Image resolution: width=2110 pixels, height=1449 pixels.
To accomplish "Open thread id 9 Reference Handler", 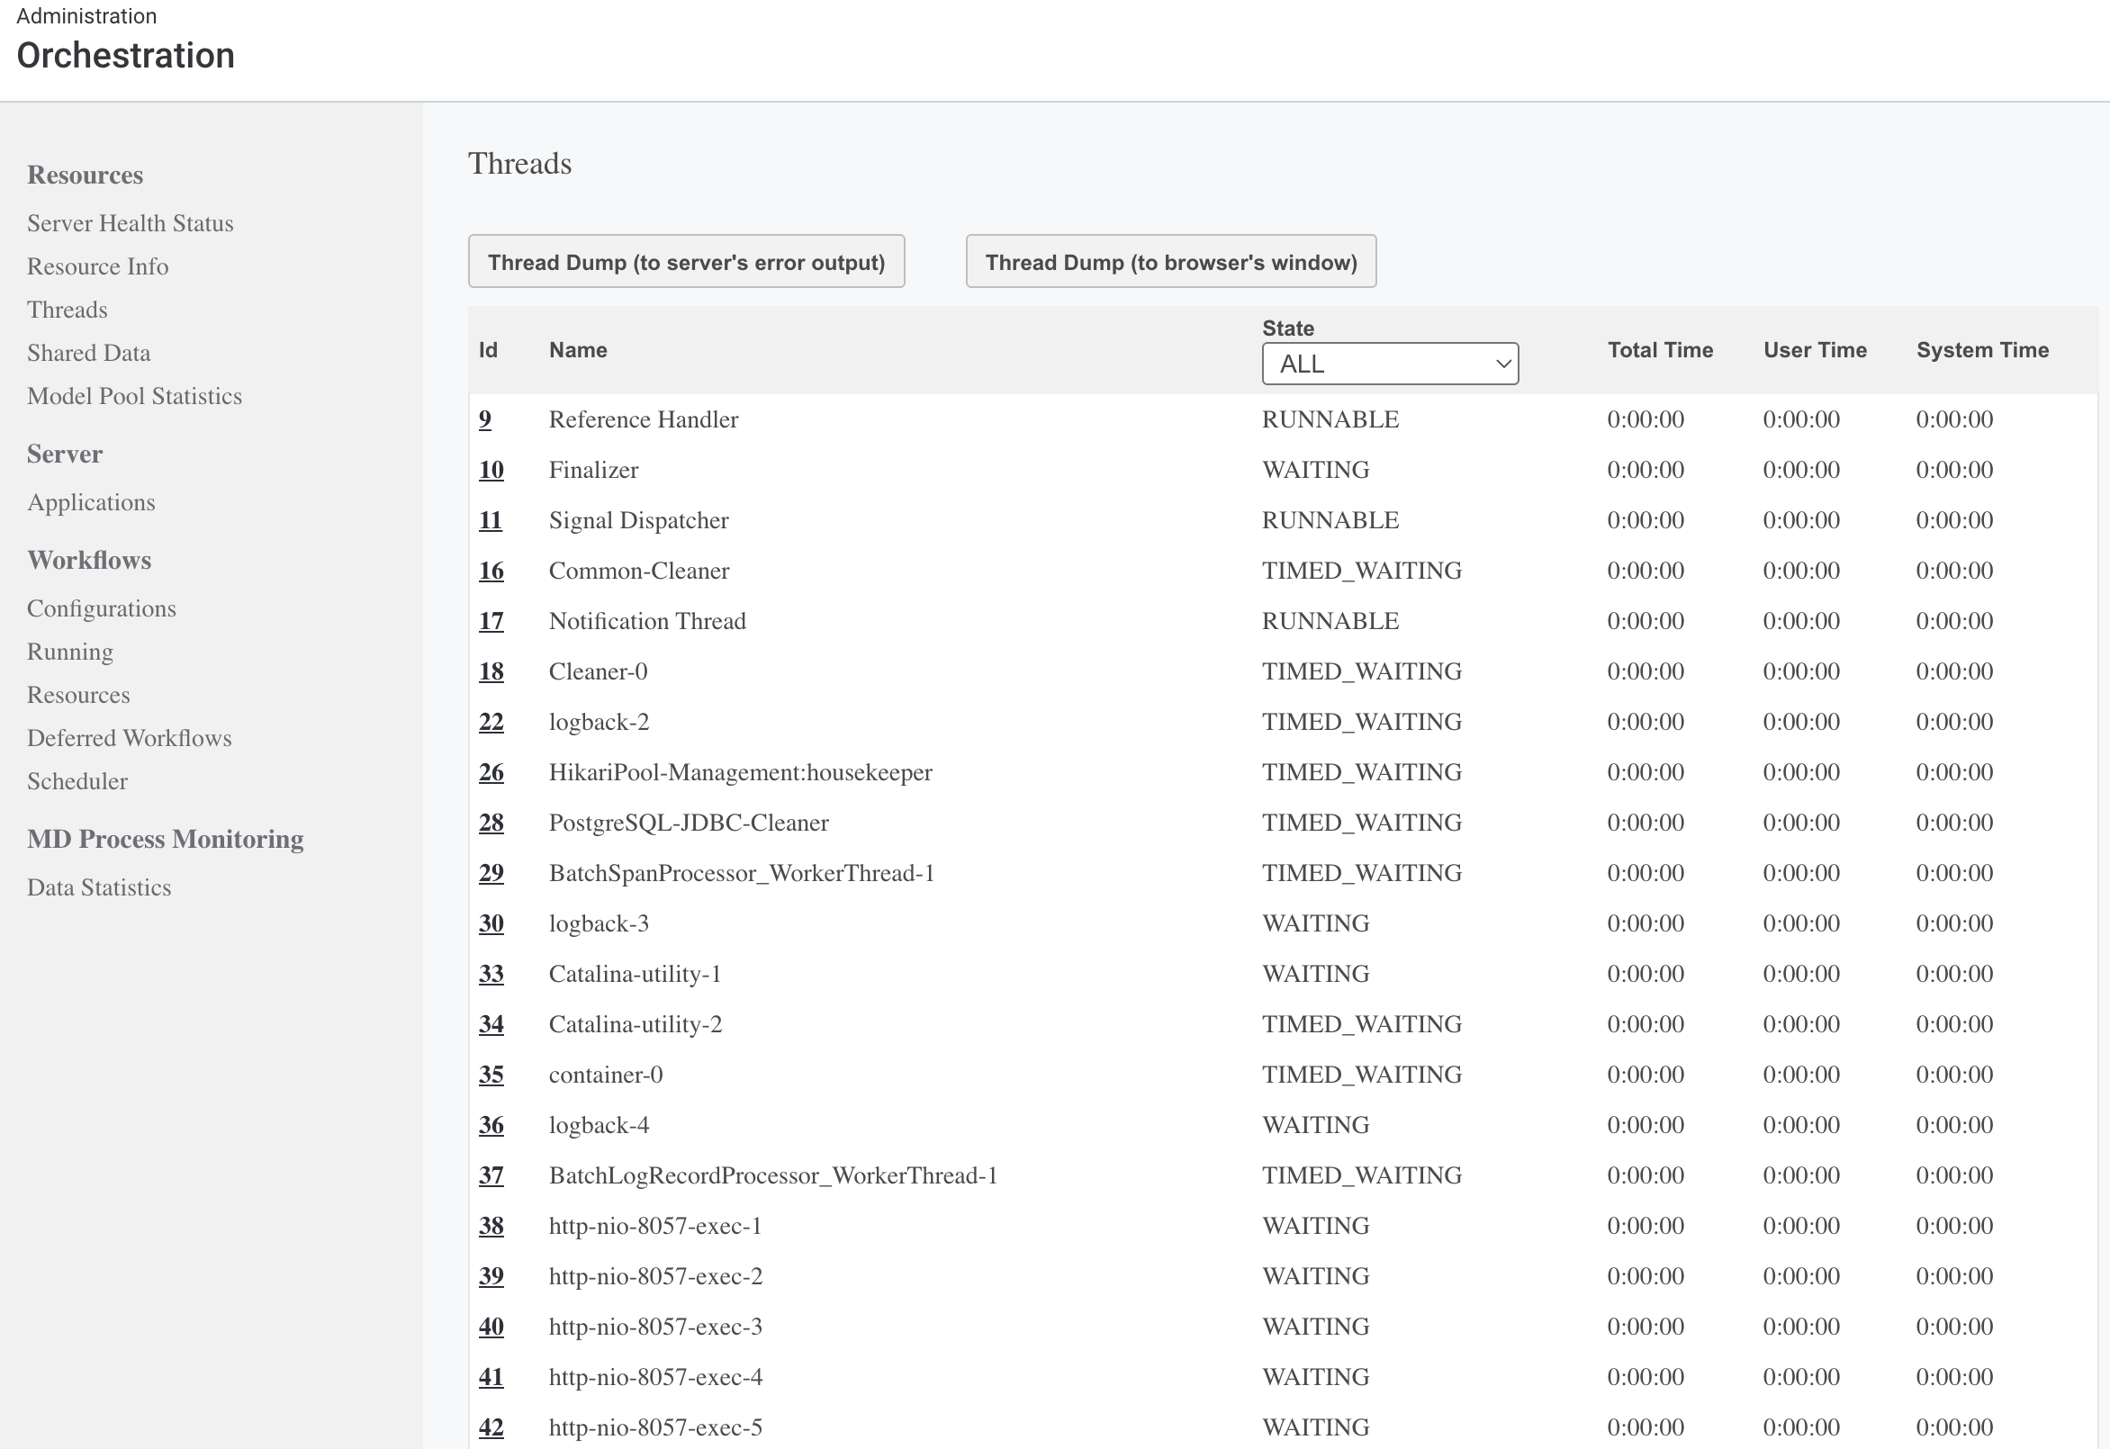I will point(485,419).
